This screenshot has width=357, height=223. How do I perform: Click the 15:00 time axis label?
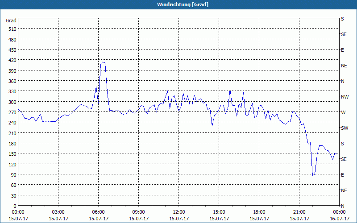point(219,212)
